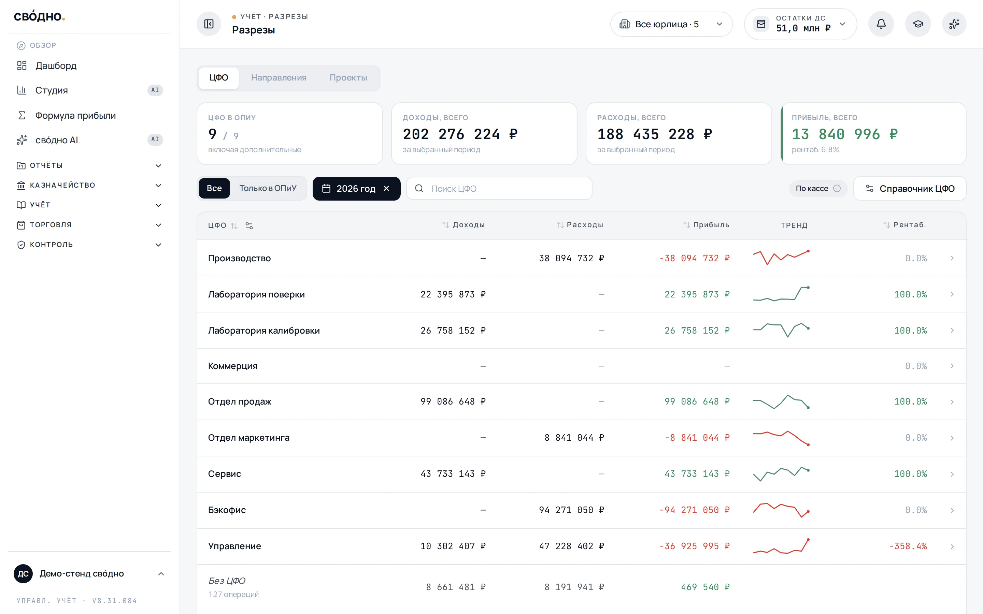Viewport: 983px width, 614px height.
Task: Open сво́дно AI in the sidebar
Action: [89, 140]
